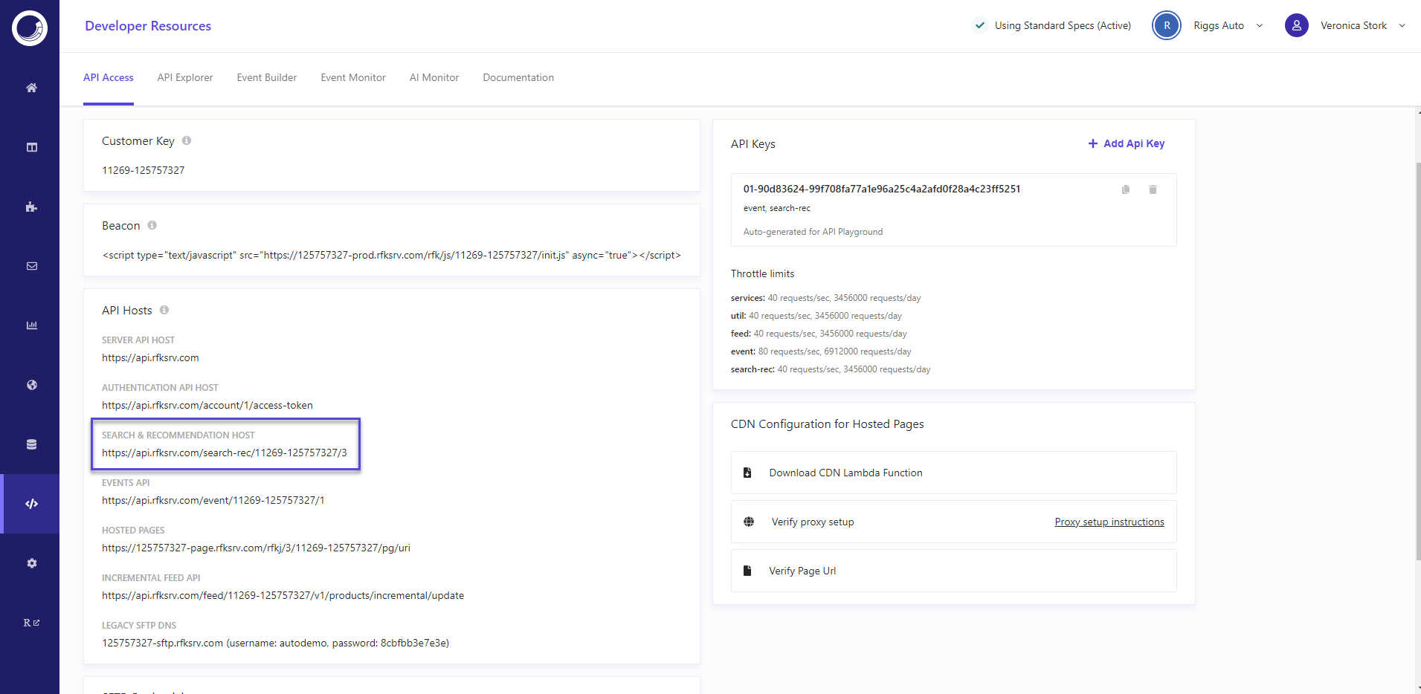Click the Verify Page Url file icon
Image resolution: width=1421 pixels, height=694 pixels.
(747, 571)
